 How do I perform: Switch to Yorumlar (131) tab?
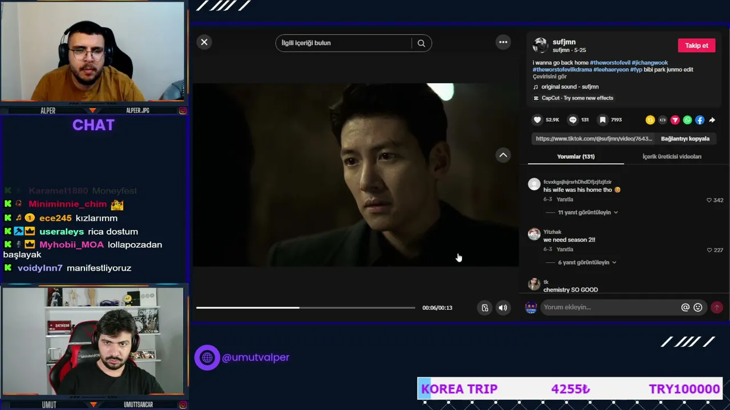point(575,157)
